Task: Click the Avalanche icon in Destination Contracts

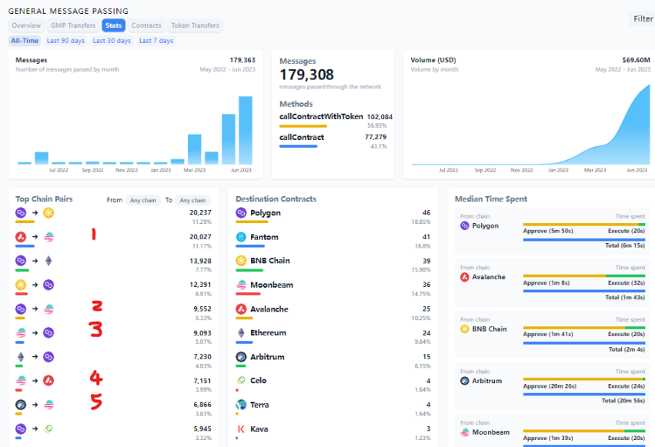Action: [x=241, y=309]
